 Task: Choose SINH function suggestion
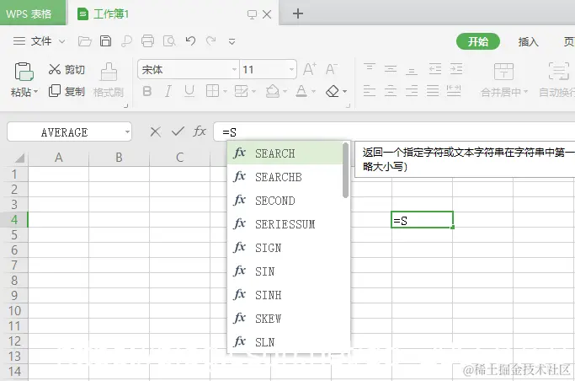pyautogui.click(x=285, y=295)
